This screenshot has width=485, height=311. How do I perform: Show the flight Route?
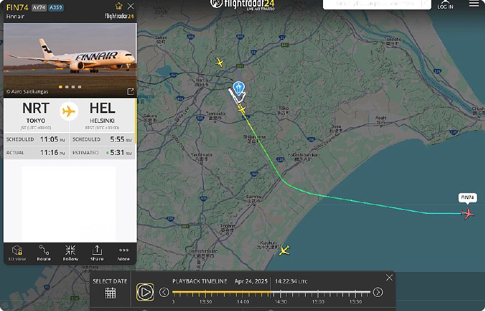point(44,253)
